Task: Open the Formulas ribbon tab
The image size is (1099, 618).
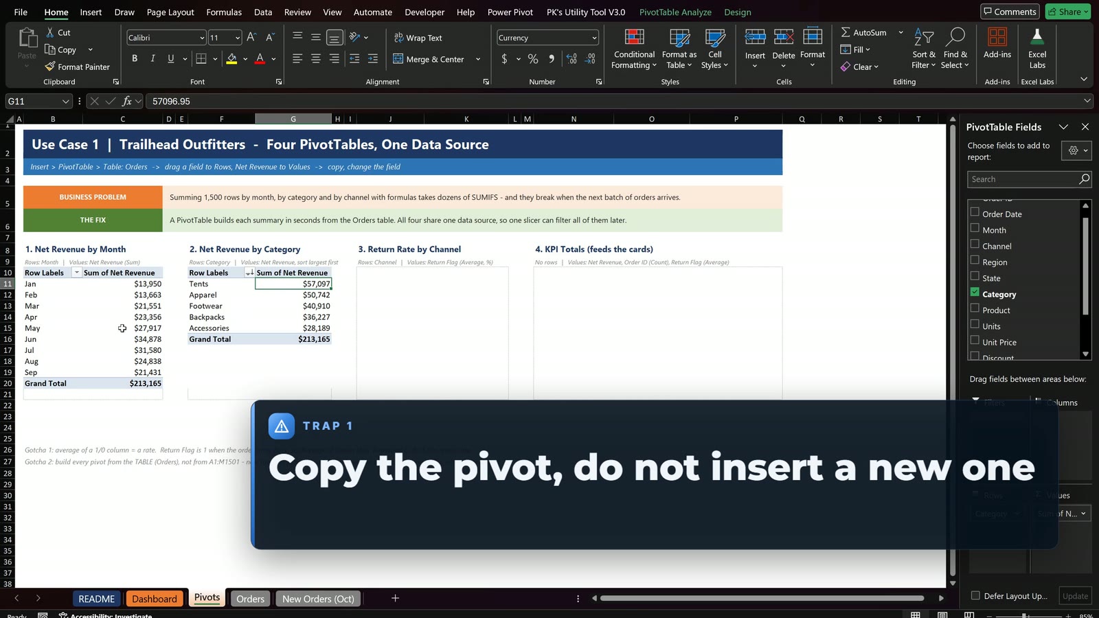Action: coord(224,12)
